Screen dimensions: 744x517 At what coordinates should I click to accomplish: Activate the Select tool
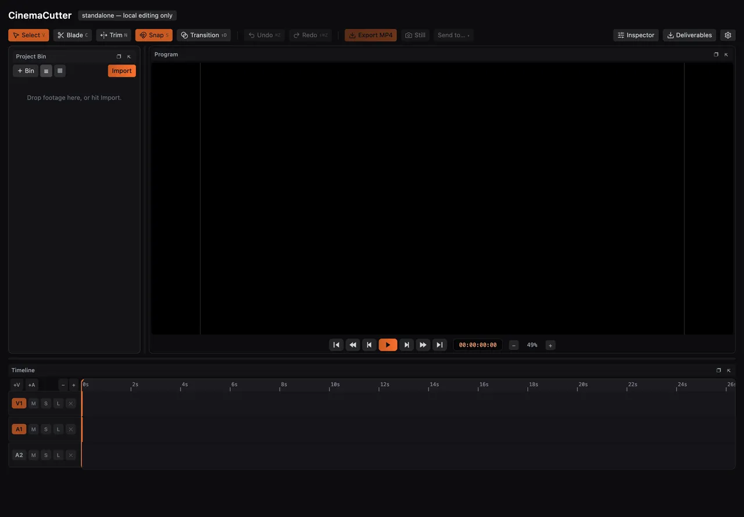[28, 35]
